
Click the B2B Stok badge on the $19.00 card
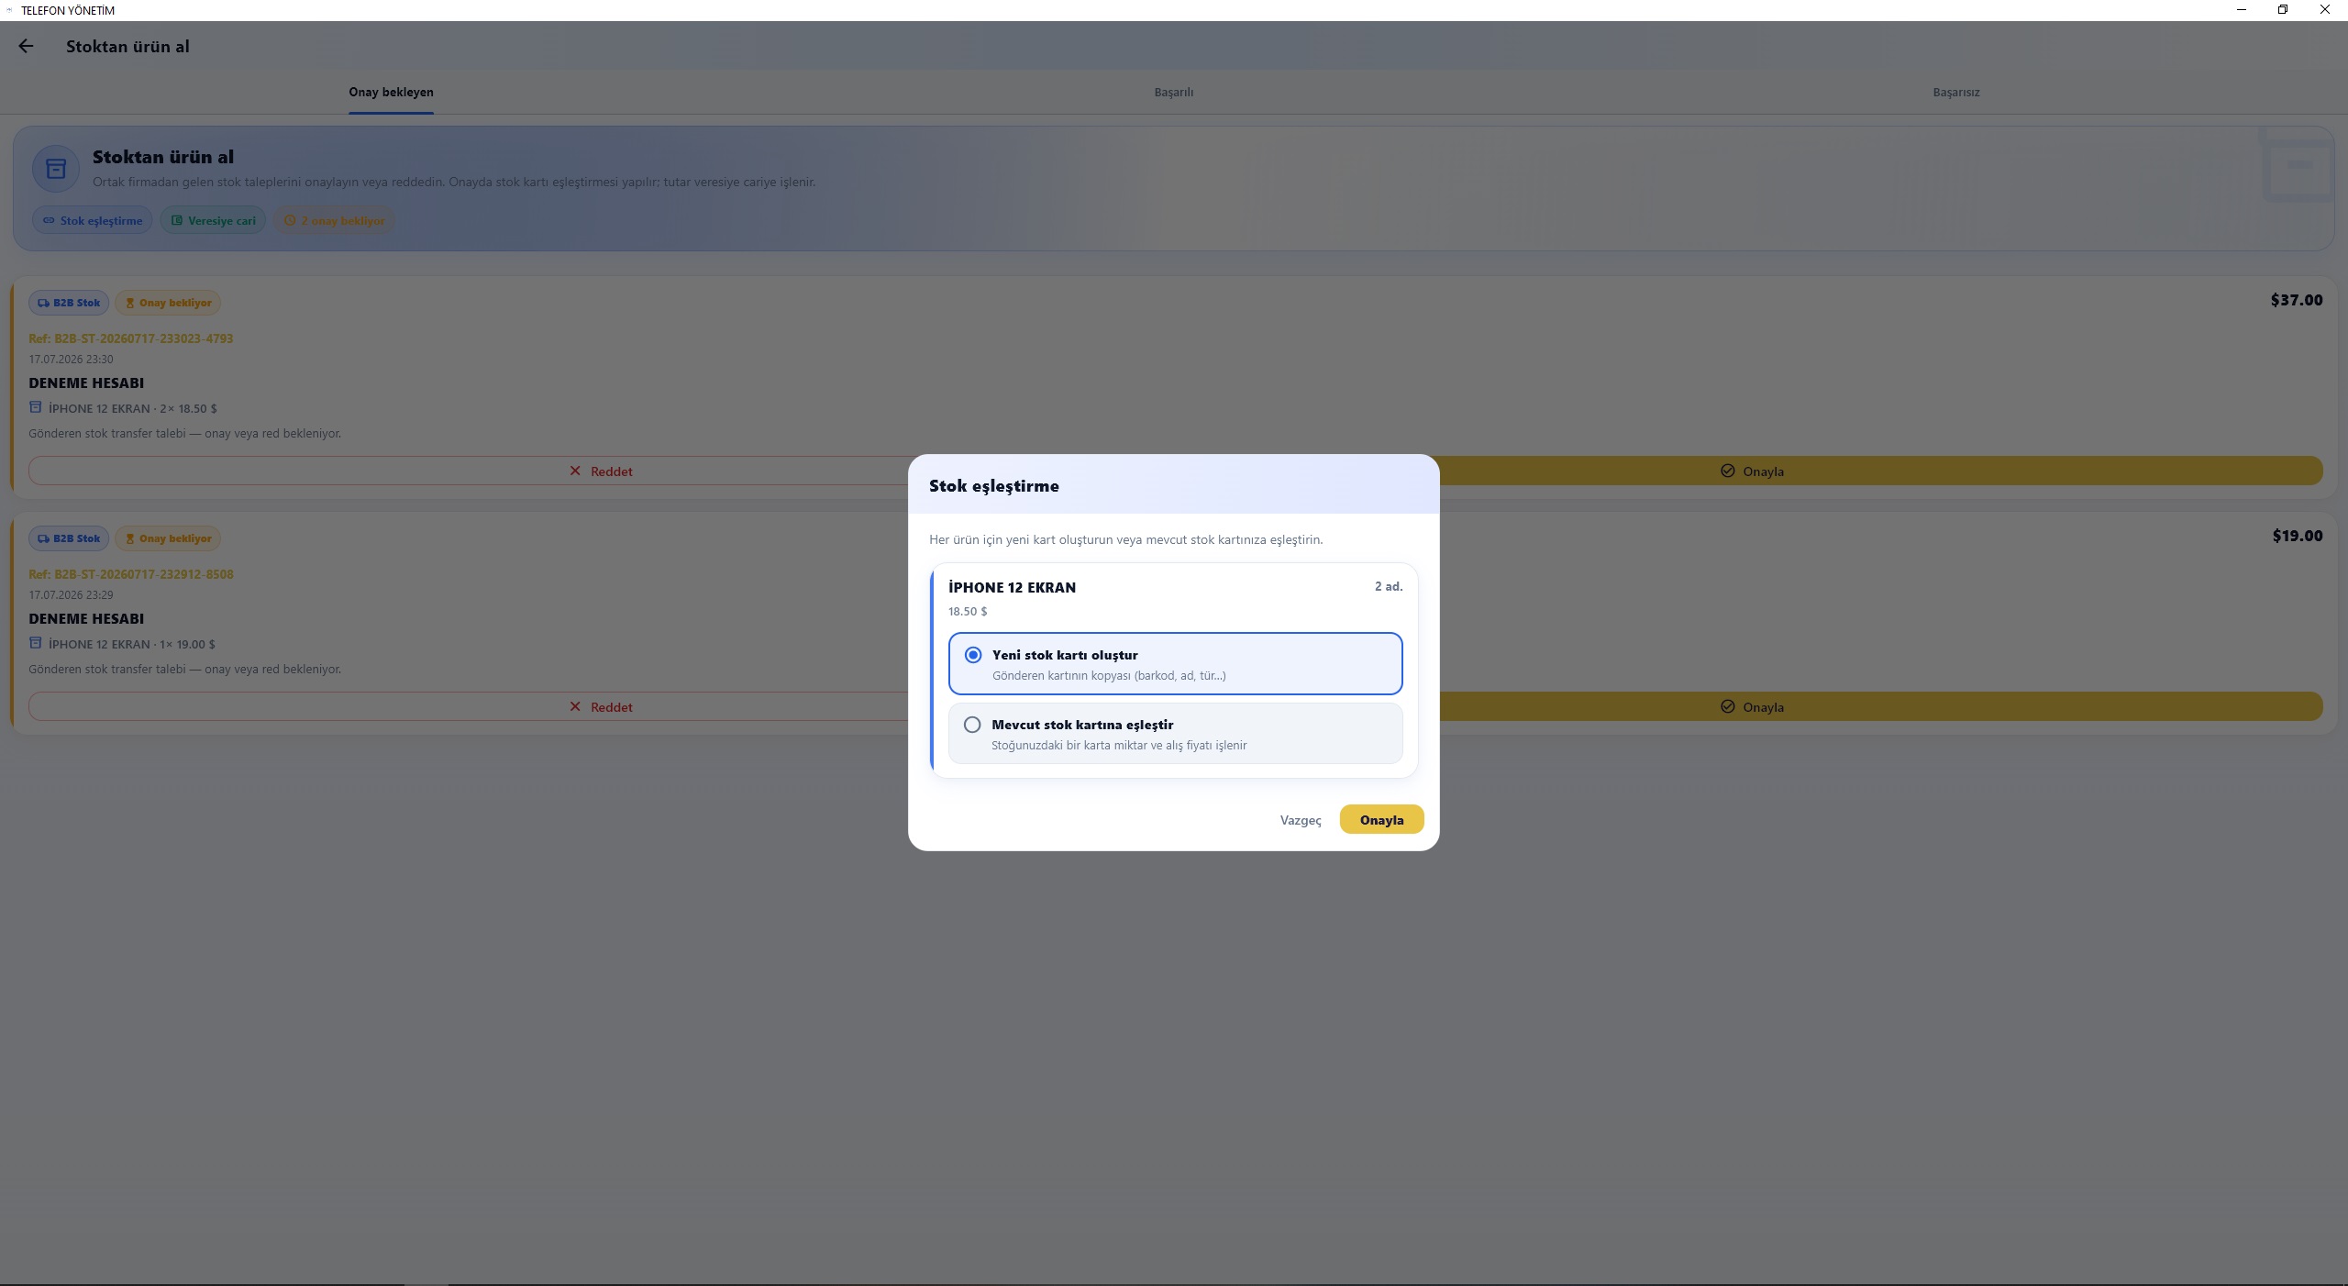69,538
